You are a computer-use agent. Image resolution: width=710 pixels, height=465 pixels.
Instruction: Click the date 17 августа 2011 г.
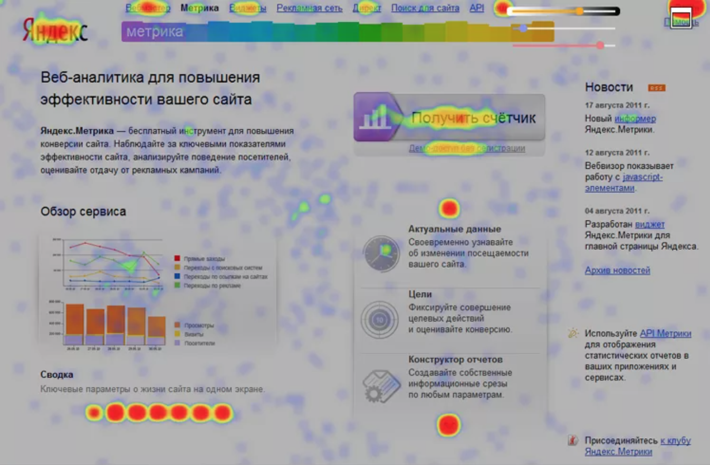[617, 105]
